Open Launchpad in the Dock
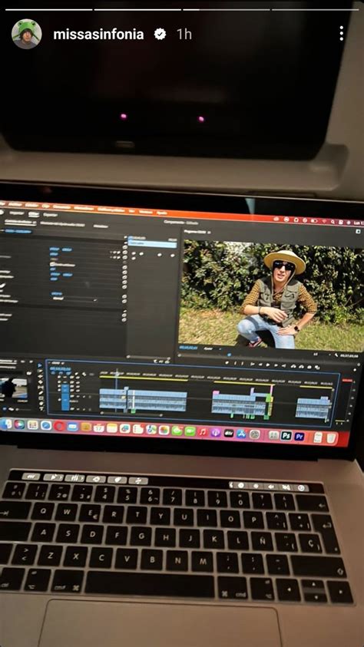This screenshot has height=647, width=364. coord(32,425)
